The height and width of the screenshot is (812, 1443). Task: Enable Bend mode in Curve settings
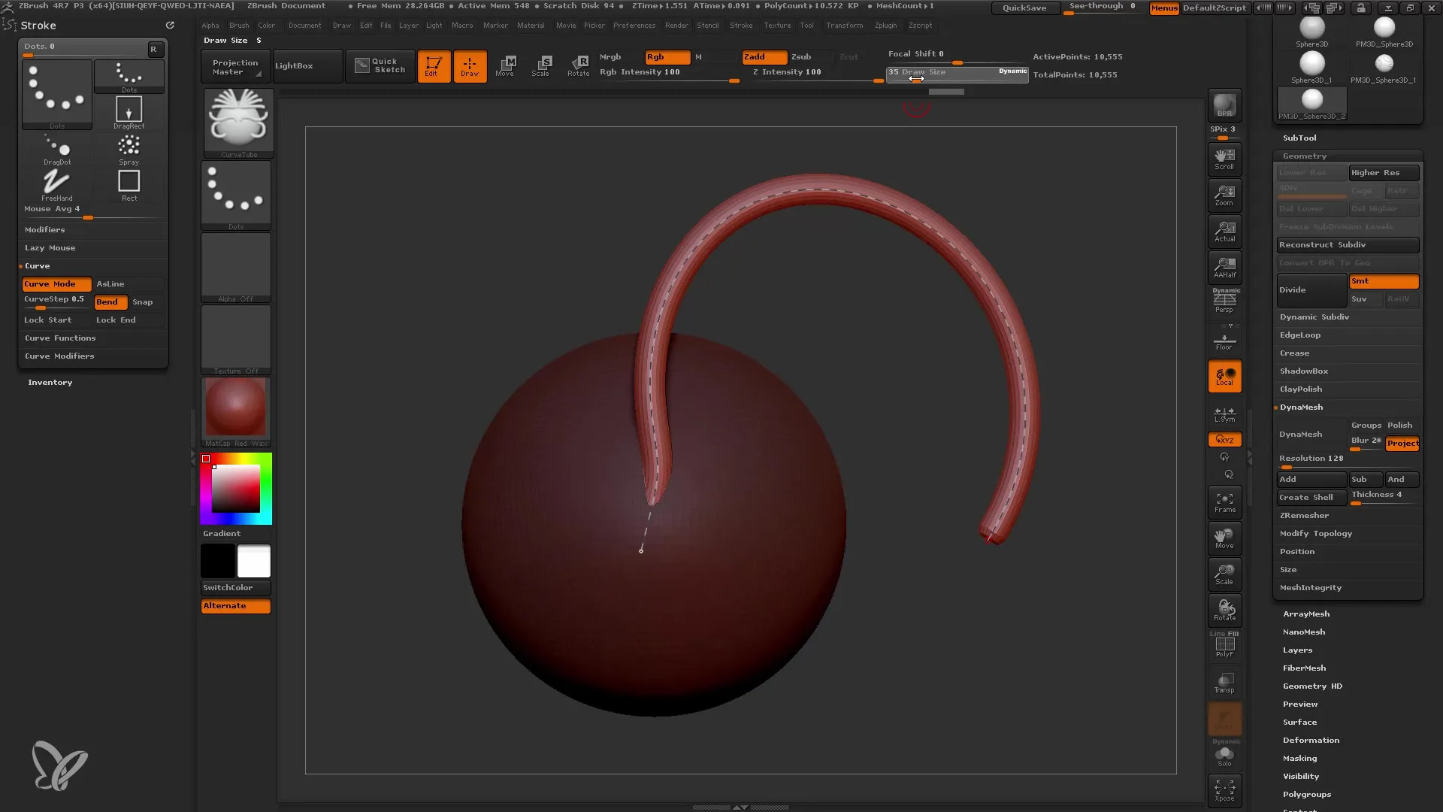click(x=107, y=301)
